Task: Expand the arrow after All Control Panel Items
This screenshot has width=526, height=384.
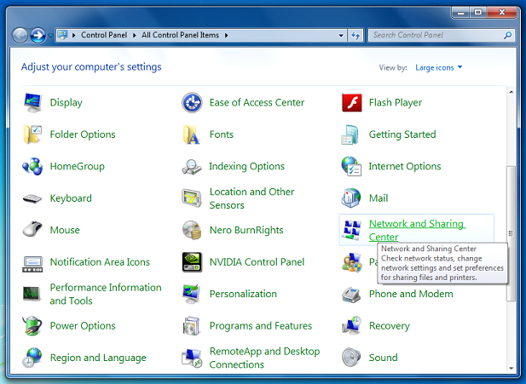Action: tap(227, 35)
